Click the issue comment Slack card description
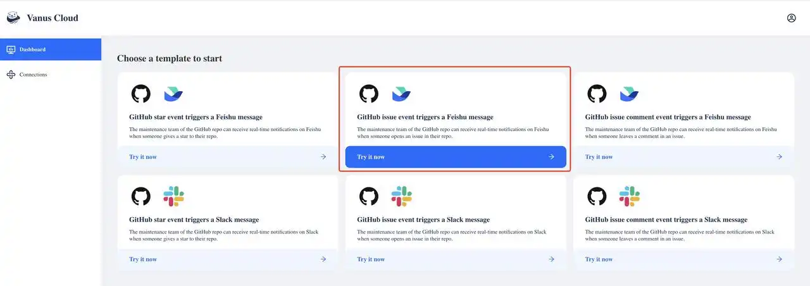Viewport: 810px width, 286px height. [x=679, y=235]
